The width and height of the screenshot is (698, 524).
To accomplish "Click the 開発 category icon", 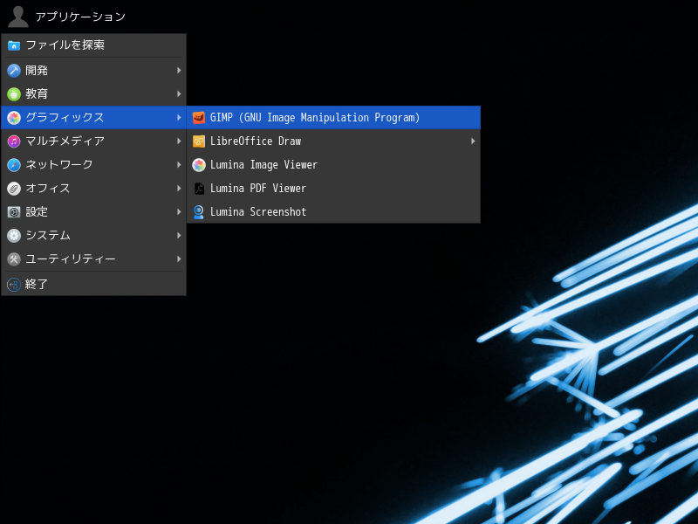I will click(x=12, y=70).
